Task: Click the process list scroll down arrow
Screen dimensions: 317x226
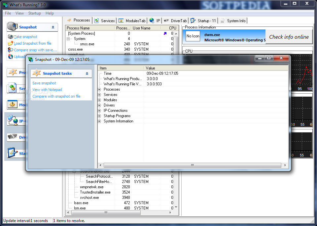Action: click(x=176, y=207)
